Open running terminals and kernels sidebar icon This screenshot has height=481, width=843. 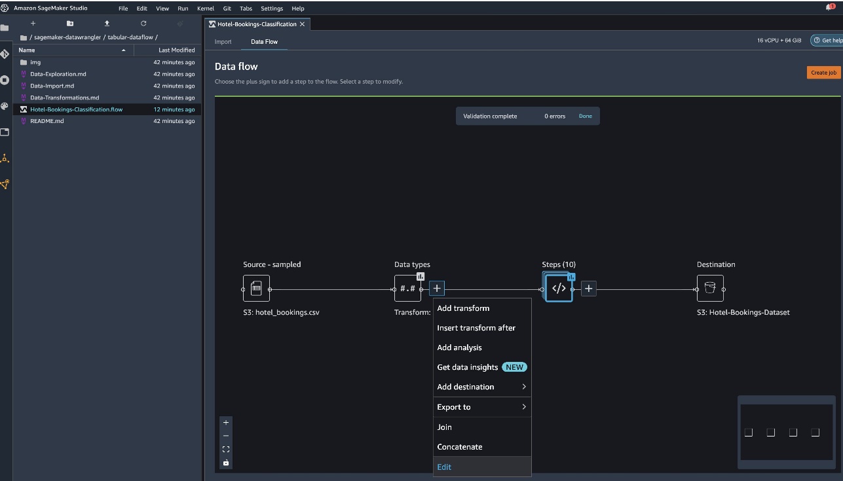click(x=4, y=80)
